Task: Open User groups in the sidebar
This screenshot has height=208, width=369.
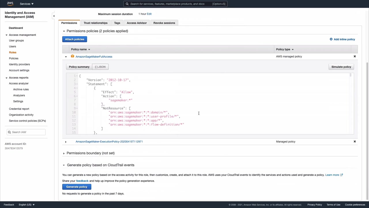Action: tap(16, 40)
